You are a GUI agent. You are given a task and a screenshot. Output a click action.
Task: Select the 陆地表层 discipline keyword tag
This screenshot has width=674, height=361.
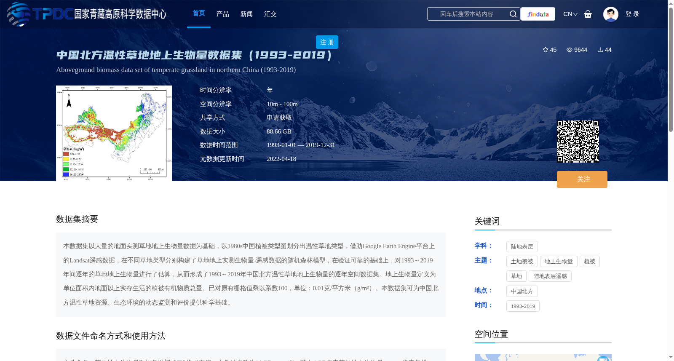(522, 247)
